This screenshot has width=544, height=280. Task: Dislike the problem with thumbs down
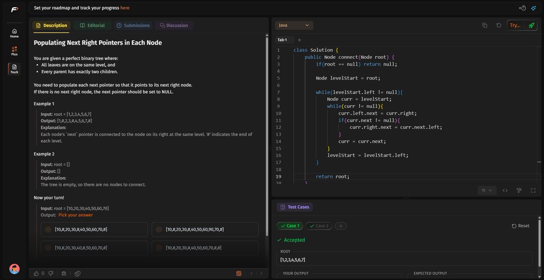[51, 273]
